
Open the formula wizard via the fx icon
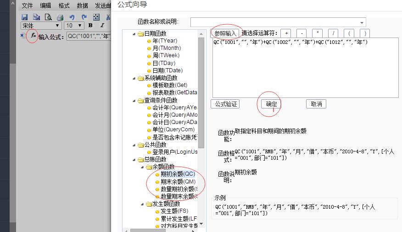(x=33, y=36)
